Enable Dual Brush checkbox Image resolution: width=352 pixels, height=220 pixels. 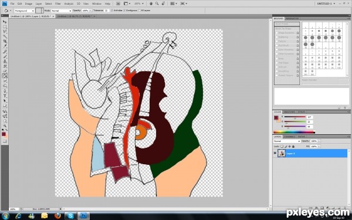277,46
